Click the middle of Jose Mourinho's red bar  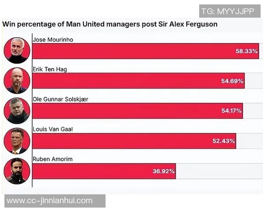tap(145, 51)
